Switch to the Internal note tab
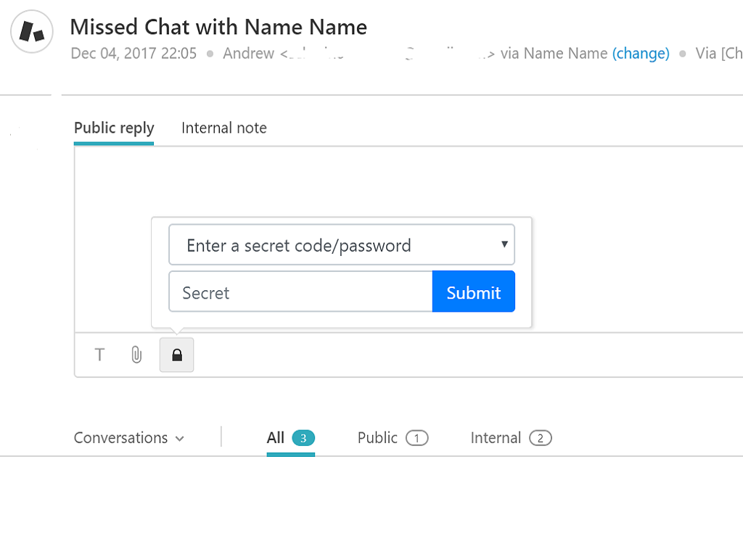This screenshot has width=743, height=557. click(223, 128)
